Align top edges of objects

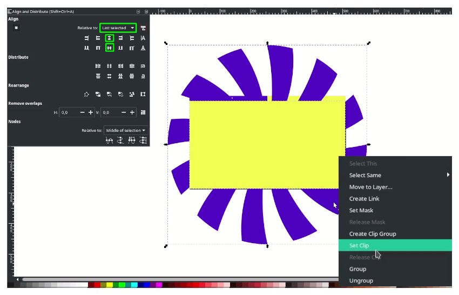click(x=98, y=48)
